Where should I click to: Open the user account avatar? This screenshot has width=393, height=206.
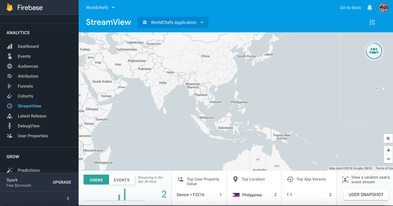(x=383, y=8)
